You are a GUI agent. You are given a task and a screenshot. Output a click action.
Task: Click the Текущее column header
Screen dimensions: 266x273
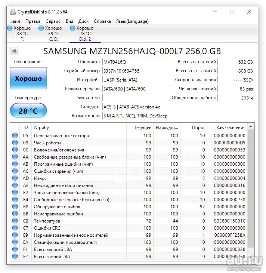pyautogui.click(x=140, y=128)
